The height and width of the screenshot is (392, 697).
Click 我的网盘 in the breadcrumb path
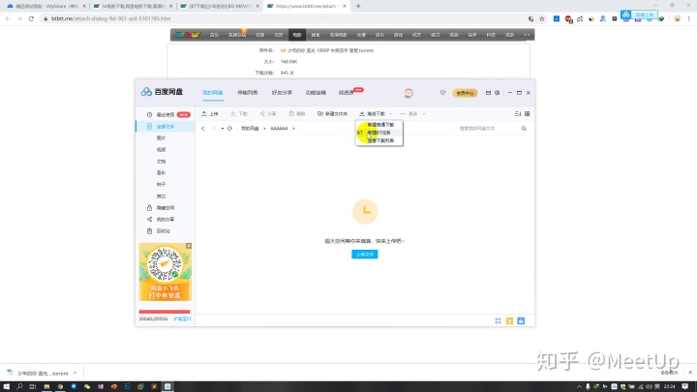click(250, 129)
